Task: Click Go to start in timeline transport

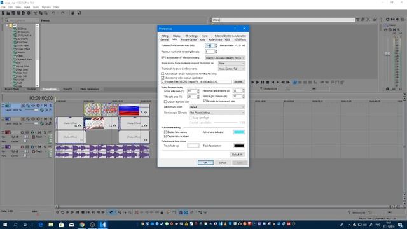Action: [88, 212]
